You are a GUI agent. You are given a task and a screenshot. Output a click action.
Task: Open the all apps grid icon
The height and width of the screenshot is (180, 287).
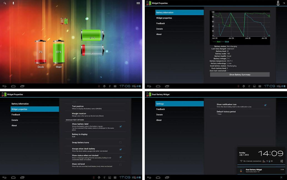[x=138, y=3]
